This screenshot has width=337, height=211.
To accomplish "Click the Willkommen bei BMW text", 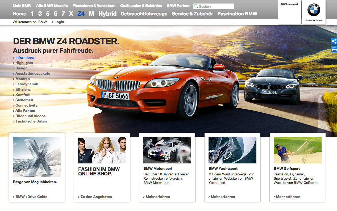I will [x=30, y=22].
